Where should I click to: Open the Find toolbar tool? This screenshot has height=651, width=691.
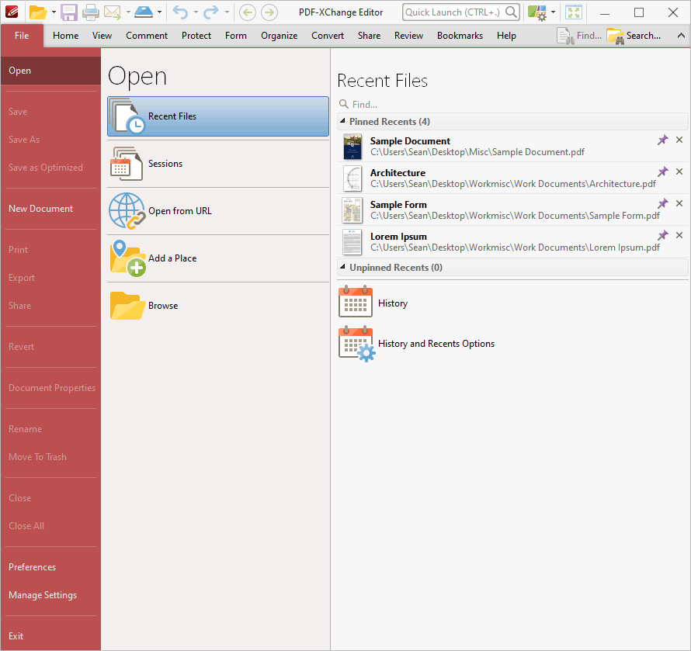click(x=579, y=36)
